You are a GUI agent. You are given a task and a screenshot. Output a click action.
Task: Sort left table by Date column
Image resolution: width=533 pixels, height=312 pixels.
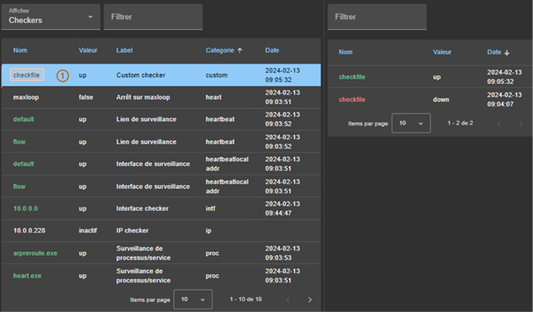[x=272, y=51]
